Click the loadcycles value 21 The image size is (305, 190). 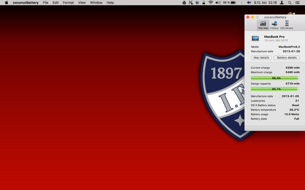[297, 101]
